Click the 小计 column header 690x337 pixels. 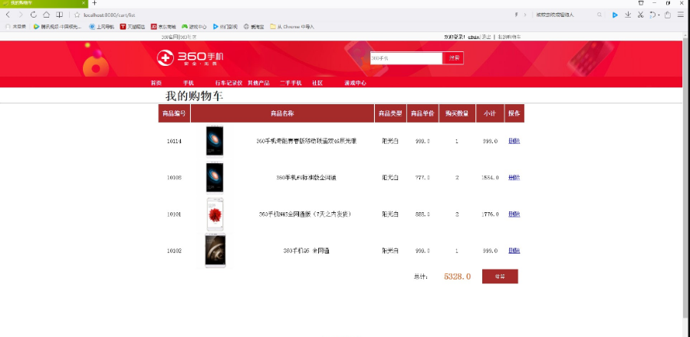pos(490,113)
